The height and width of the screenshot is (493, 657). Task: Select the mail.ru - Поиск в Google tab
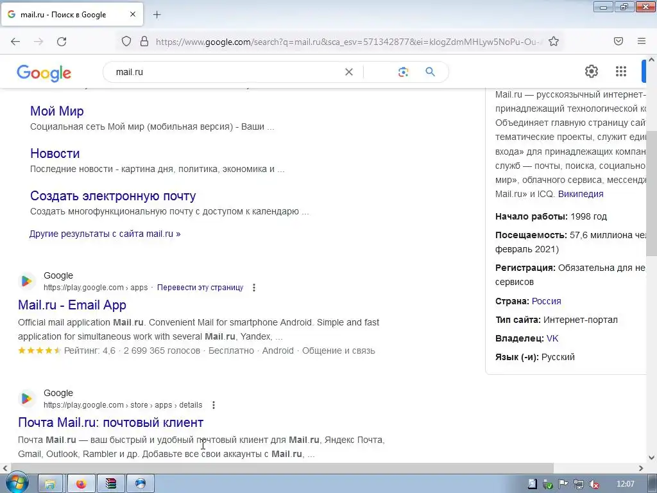(72, 14)
